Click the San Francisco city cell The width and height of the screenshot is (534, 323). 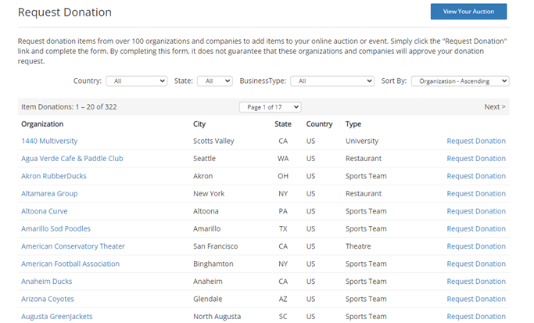point(216,246)
